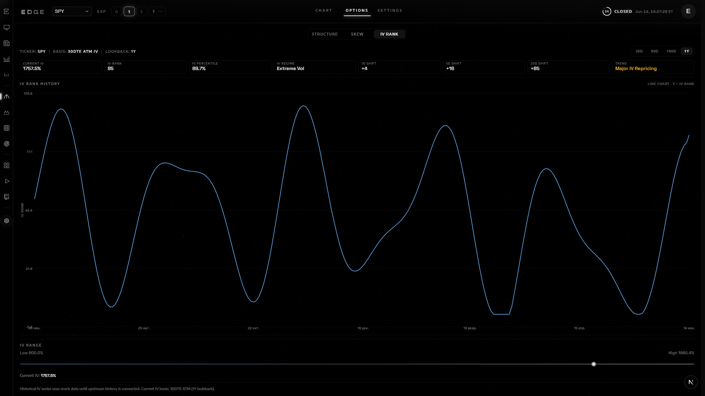
Task: Open the area mountain chart icon in the sidebar
Action: [x=7, y=113]
